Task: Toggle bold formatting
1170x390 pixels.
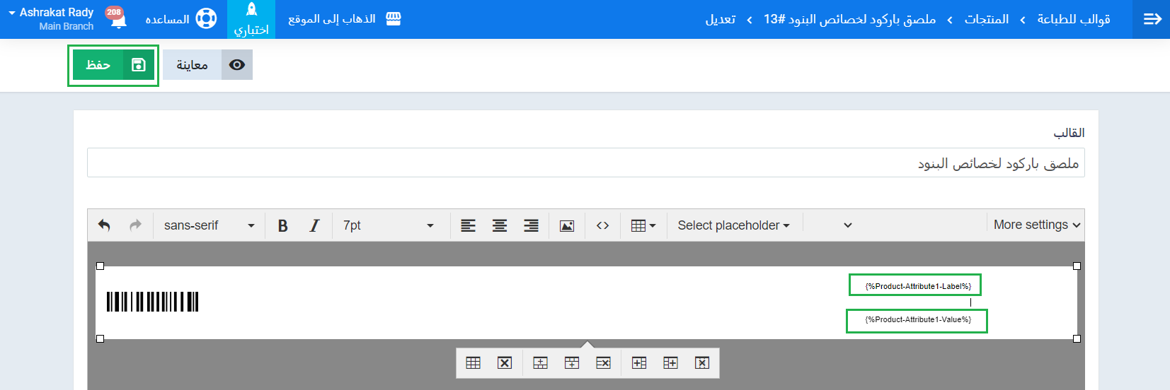Action: coord(282,225)
